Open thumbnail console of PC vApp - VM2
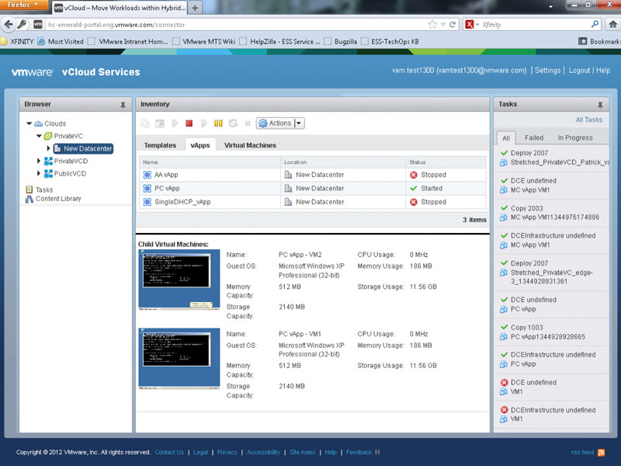The image size is (621, 466). (179, 279)
